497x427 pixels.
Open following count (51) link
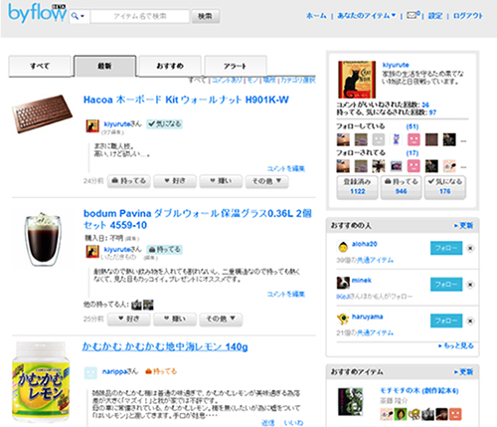pos(413,126)
